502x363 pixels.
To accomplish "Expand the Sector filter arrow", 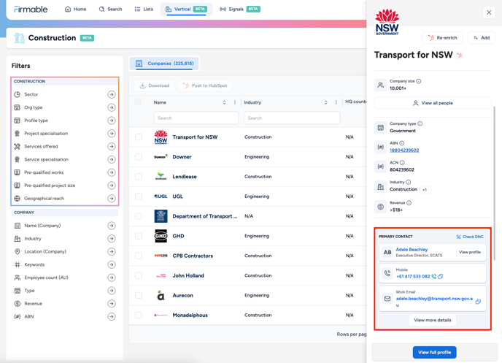I will coord(112,94).
